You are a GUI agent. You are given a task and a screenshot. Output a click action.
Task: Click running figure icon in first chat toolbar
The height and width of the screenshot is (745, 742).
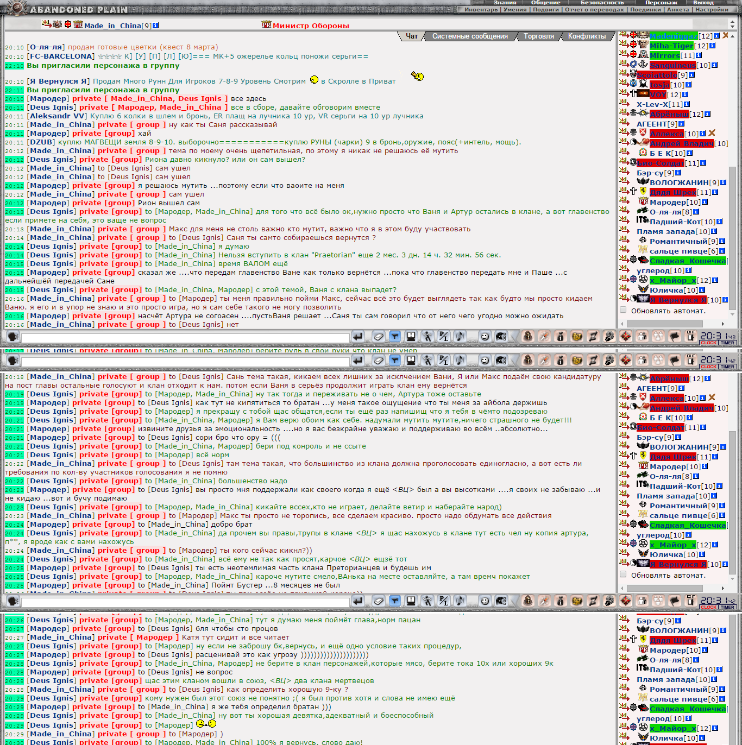[x=427, y=337]
